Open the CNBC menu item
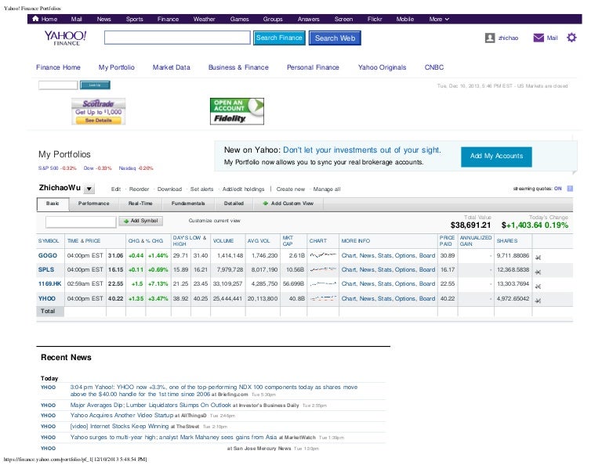602x465 pixels. pos(434,67)
